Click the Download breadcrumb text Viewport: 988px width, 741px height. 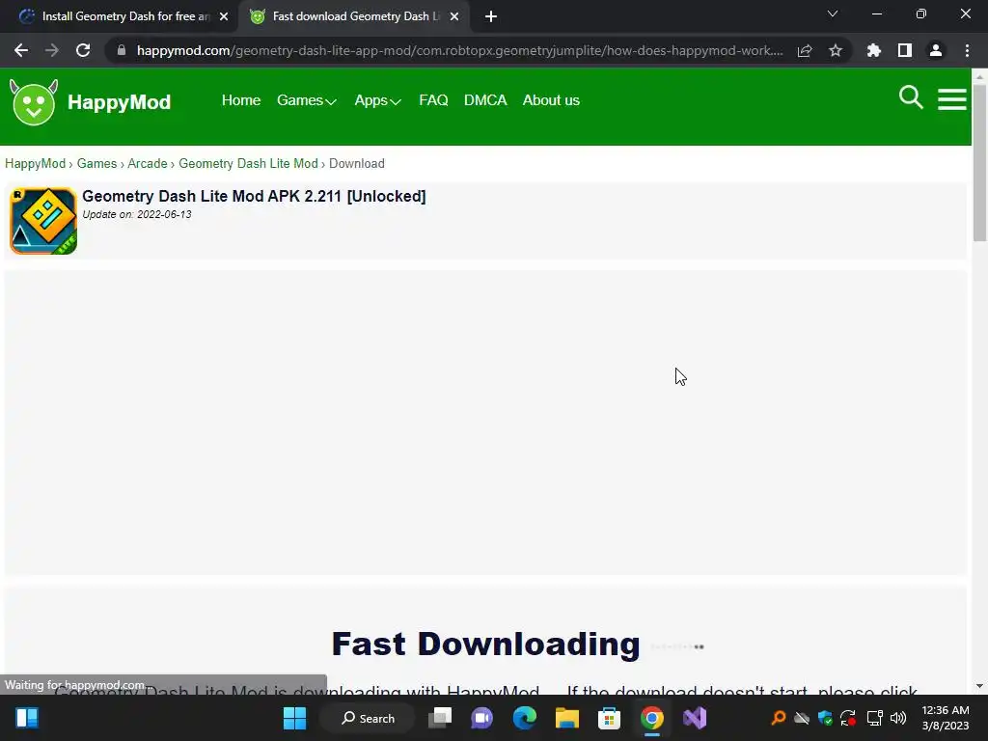pyautogui.click(x=357, y=163)
